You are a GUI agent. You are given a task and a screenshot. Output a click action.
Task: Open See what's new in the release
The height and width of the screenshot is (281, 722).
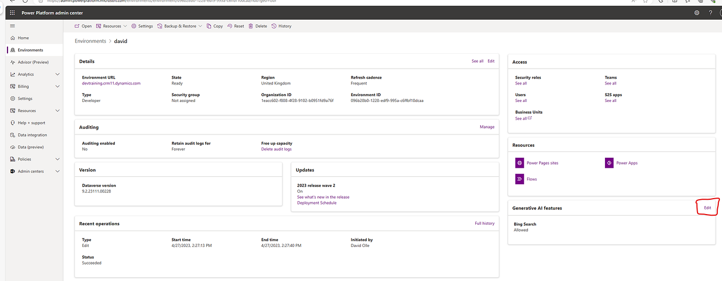point(323,197)
